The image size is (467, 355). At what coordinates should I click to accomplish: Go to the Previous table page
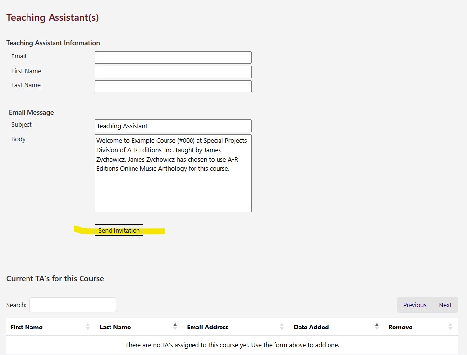(414, 305)
